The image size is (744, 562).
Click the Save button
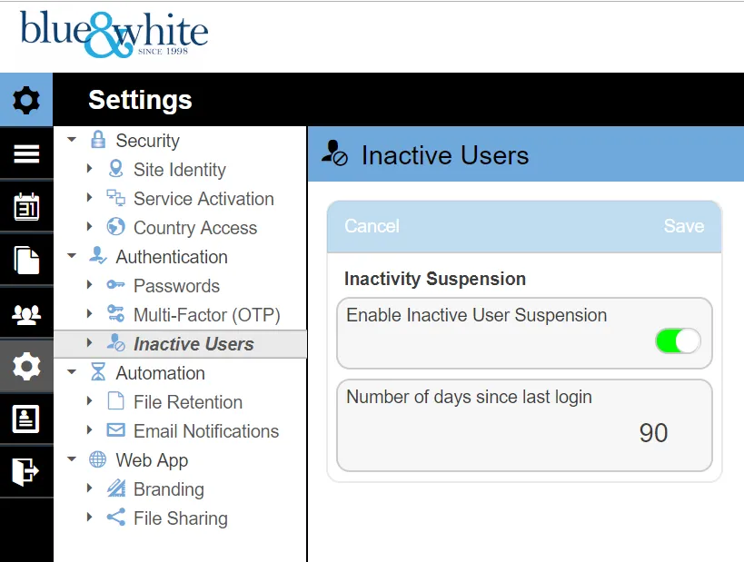(683, 226)
